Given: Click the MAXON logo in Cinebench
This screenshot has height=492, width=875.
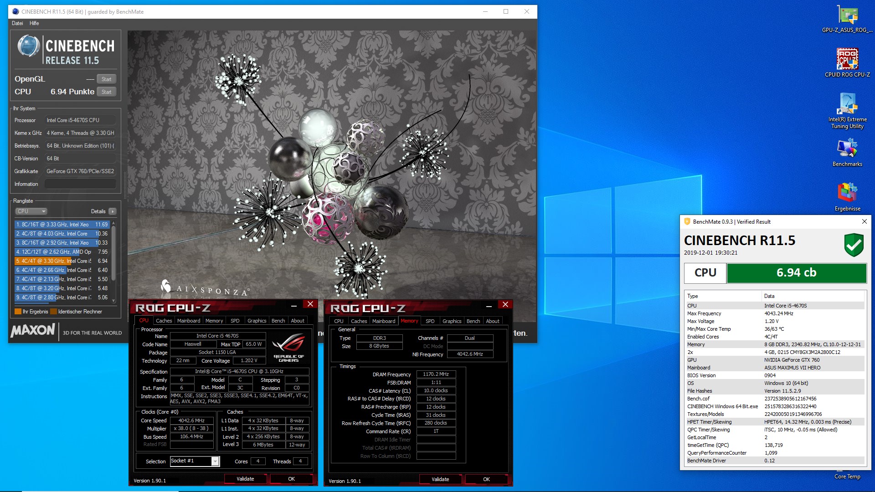Looking at the screenshot, I should pyautogui.click(x=33, y=330).
